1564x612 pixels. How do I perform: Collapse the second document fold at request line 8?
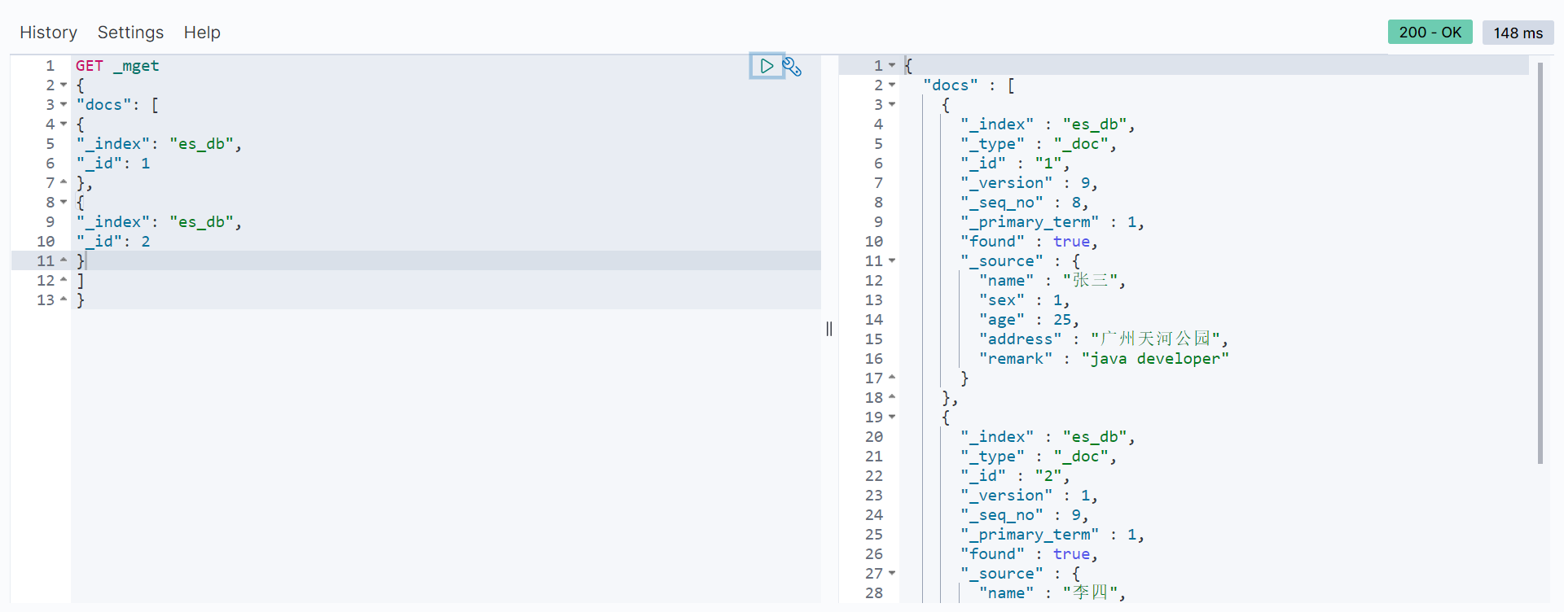click(x=64, y=203)
